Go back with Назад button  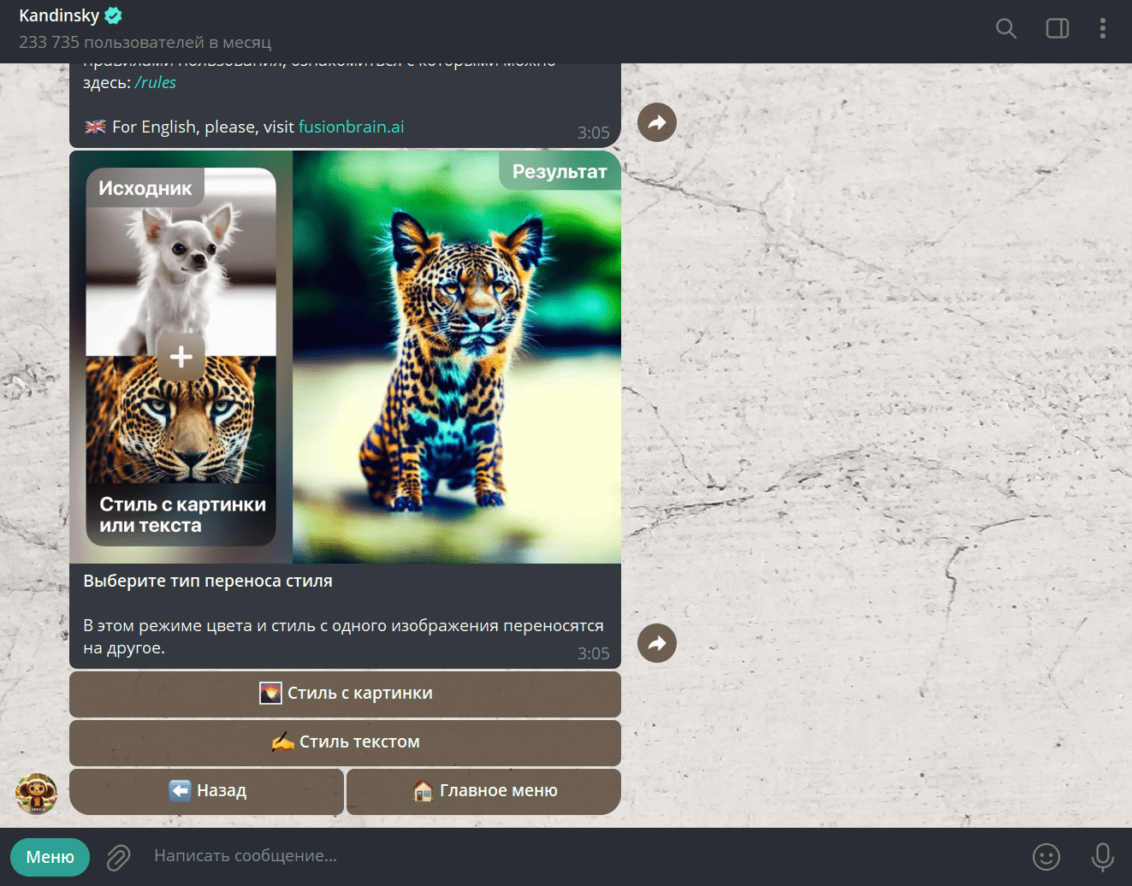tap(206, 791)
